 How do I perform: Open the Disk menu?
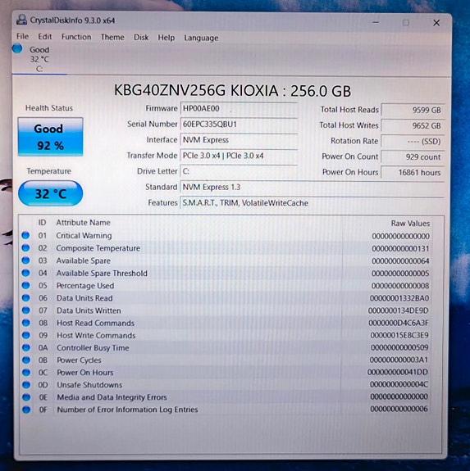pyautogui.click(x=141, y=37)
